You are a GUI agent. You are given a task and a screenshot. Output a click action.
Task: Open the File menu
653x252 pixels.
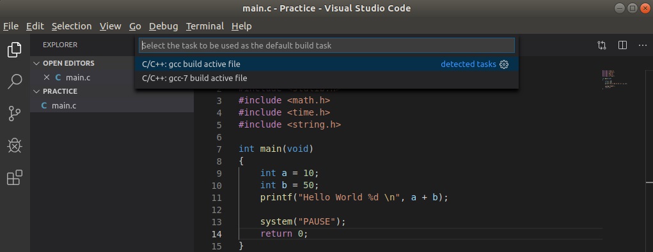pyautogui.click(x=11, y=26)
